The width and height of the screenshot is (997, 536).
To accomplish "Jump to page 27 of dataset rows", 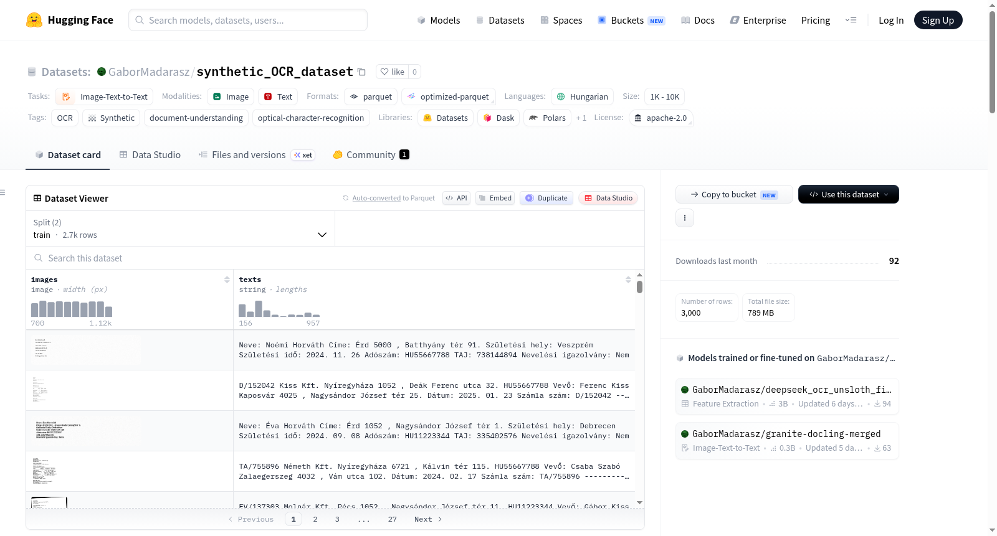I will [393, 519].
